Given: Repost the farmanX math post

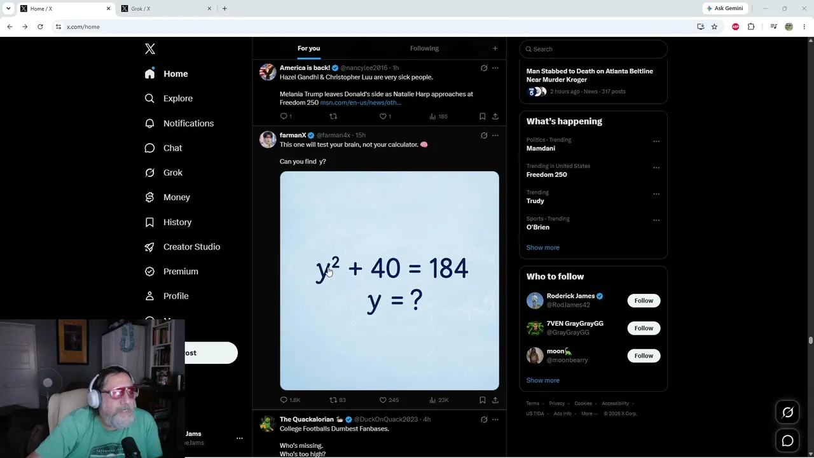Looking at the screenshot, I should (338, 400).
